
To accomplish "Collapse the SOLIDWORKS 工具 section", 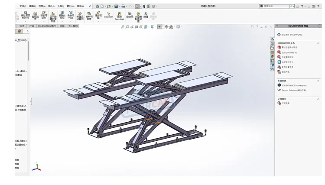I will pyautogui.click(x=318, y=43).
